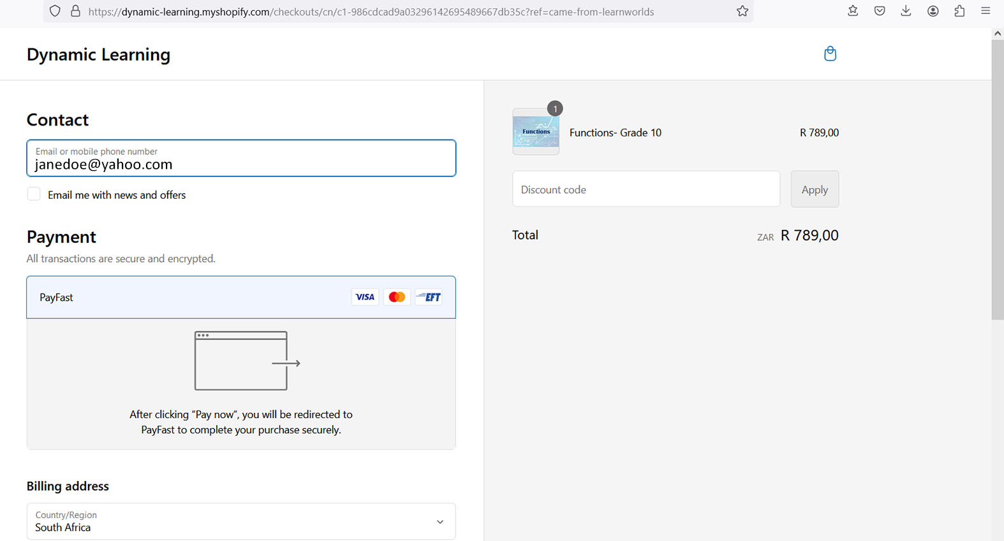
Task: Select the PayFast payment option
Action: point(241,297)
